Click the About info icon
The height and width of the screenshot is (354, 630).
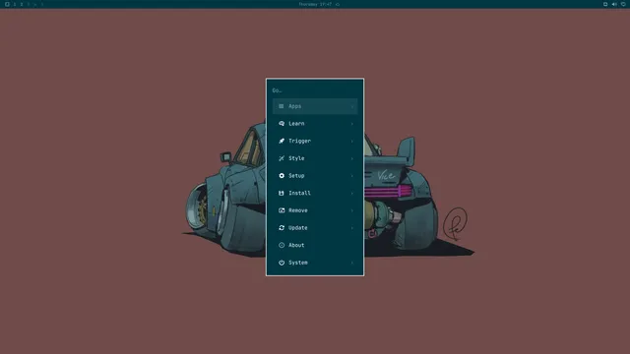[282, 245]
